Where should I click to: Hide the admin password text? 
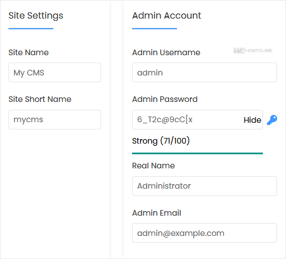(x=252, y=120)
